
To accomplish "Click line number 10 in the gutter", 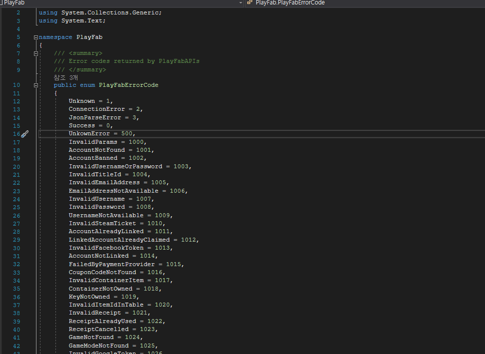I will (x=16, y=85).
